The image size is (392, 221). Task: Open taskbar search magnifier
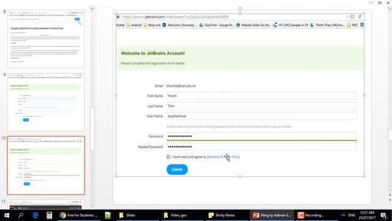coord(21,215)
